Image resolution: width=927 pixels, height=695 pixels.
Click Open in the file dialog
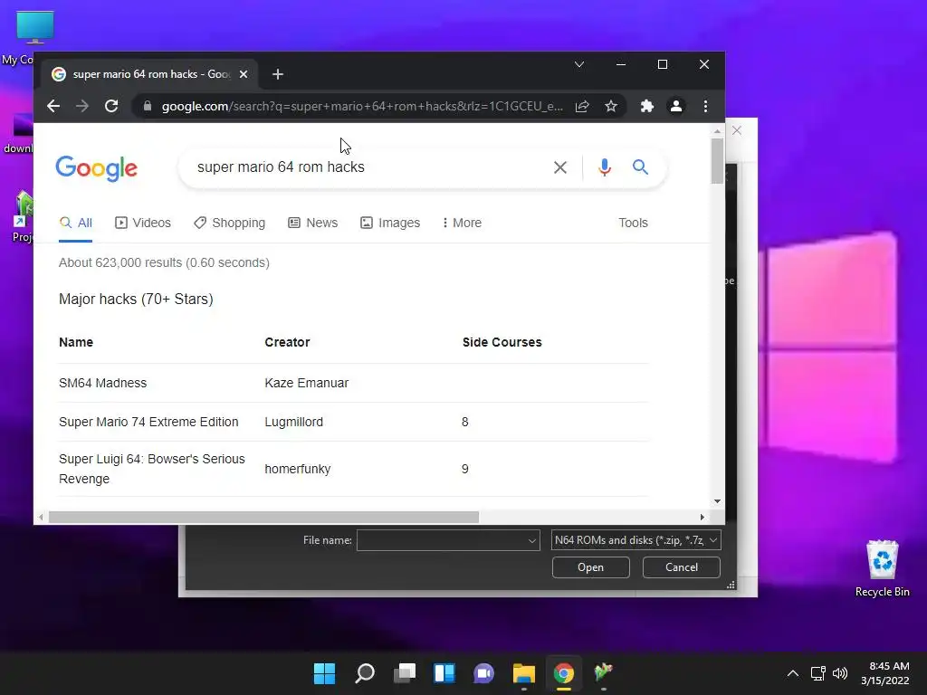590,567
